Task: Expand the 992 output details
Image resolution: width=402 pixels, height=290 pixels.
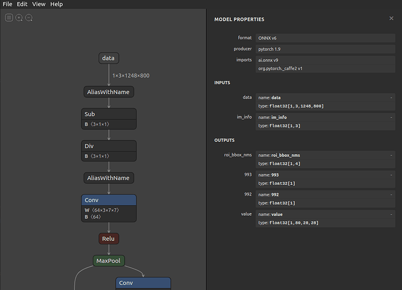Action: (x=392, y=195)
